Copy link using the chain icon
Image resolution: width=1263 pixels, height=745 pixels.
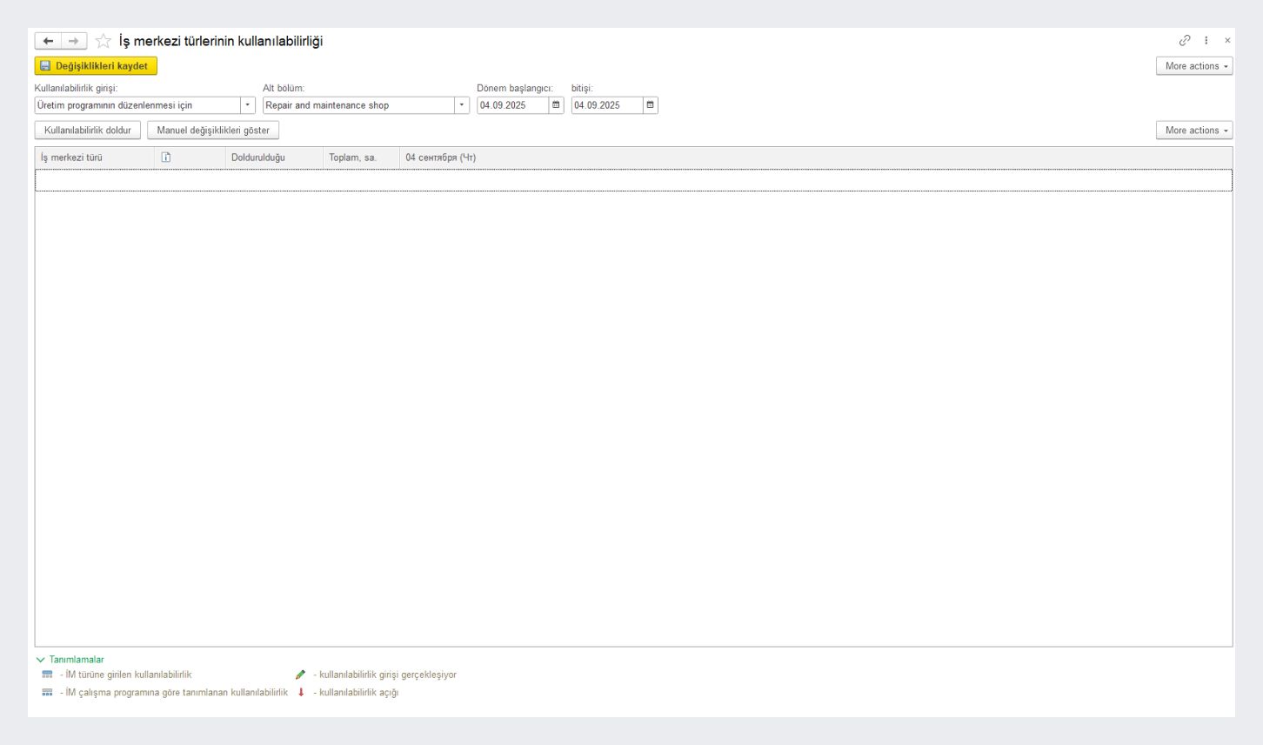pos(1185,41)
